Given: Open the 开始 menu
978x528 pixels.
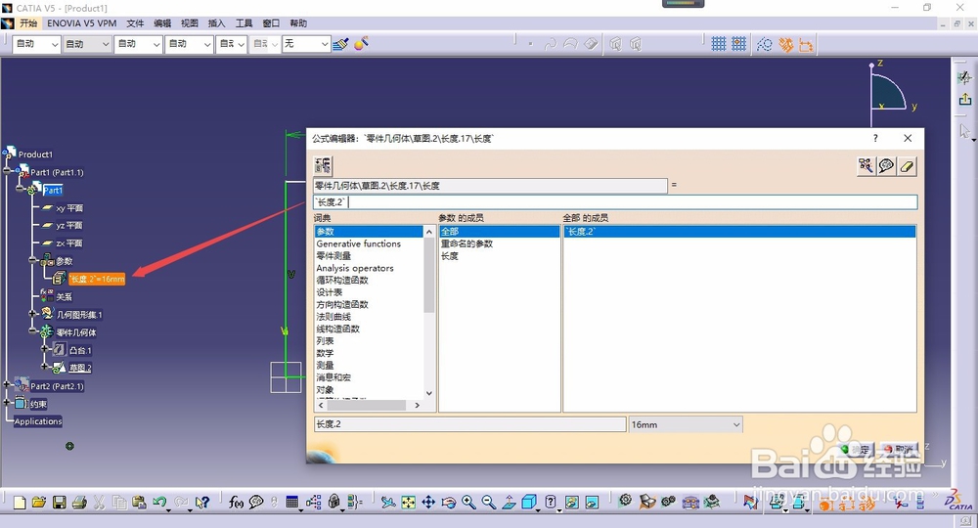Looking at the screenshot, I should (x=28, y=23).
